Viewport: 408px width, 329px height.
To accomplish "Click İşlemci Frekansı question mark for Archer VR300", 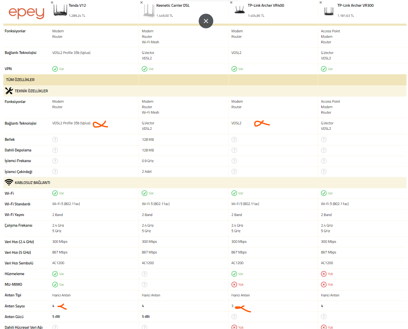I will 324,161.
